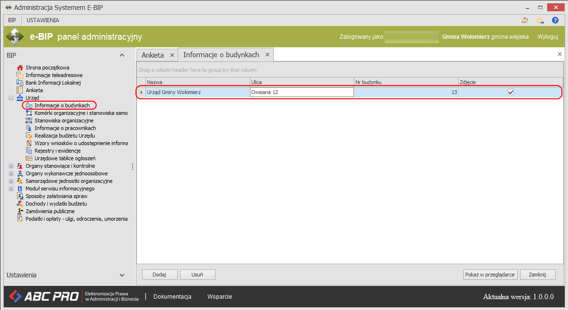Open the BIP menu

(12, 20)
